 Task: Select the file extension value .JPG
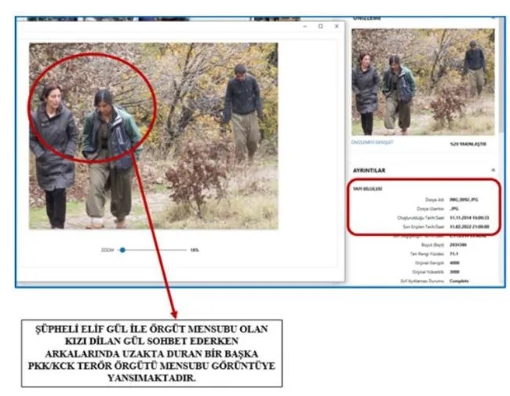point(454,209)
